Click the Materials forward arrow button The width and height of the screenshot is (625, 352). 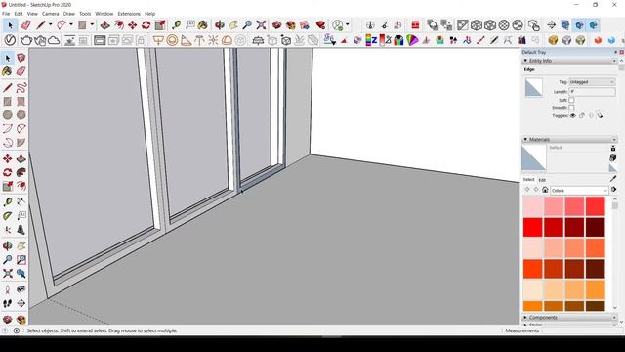pos(536,190)
